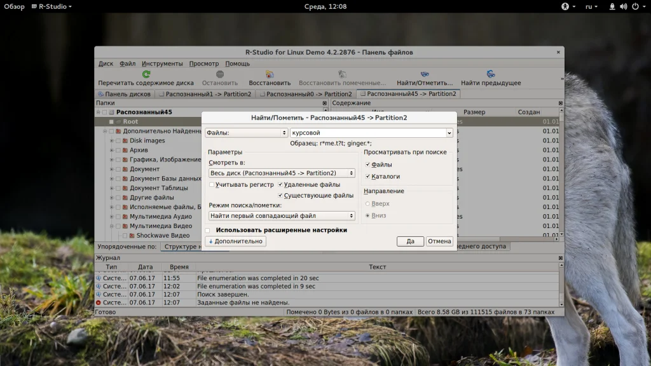Screen dimensions: 651x366
Task: Click the Дополнительно button with arrow
Action: click(x=235, y=241)
